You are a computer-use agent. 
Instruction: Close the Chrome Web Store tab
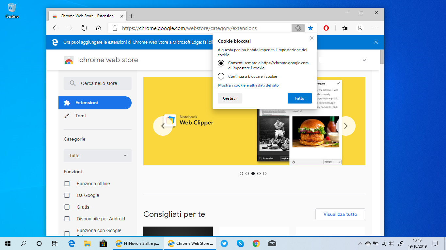[121, 16]
